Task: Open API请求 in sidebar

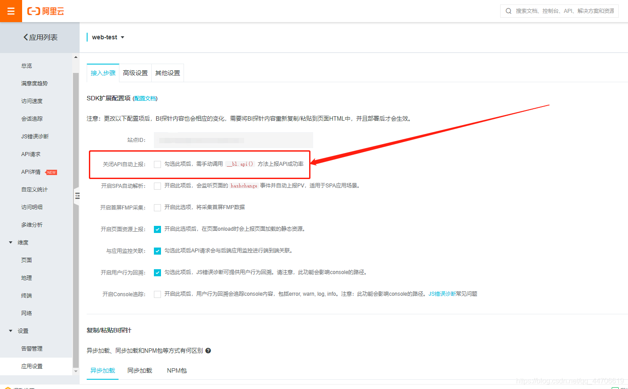Action: 31,154
